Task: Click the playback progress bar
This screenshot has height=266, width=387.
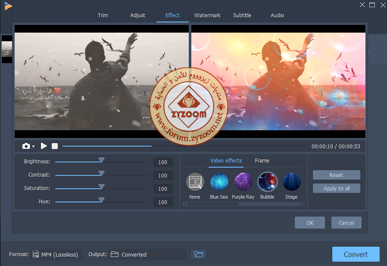Action: (x=184, y=146)
